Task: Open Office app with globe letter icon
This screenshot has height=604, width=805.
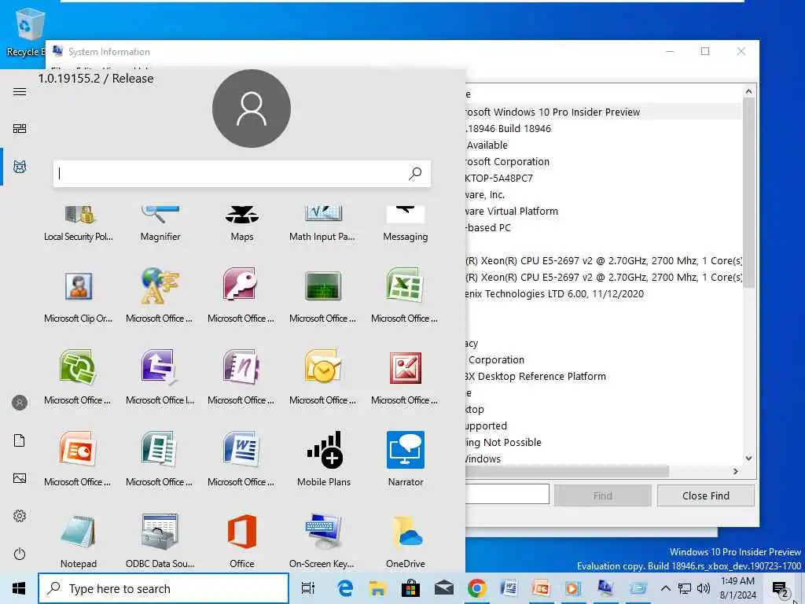Action: tap(160, 296)
